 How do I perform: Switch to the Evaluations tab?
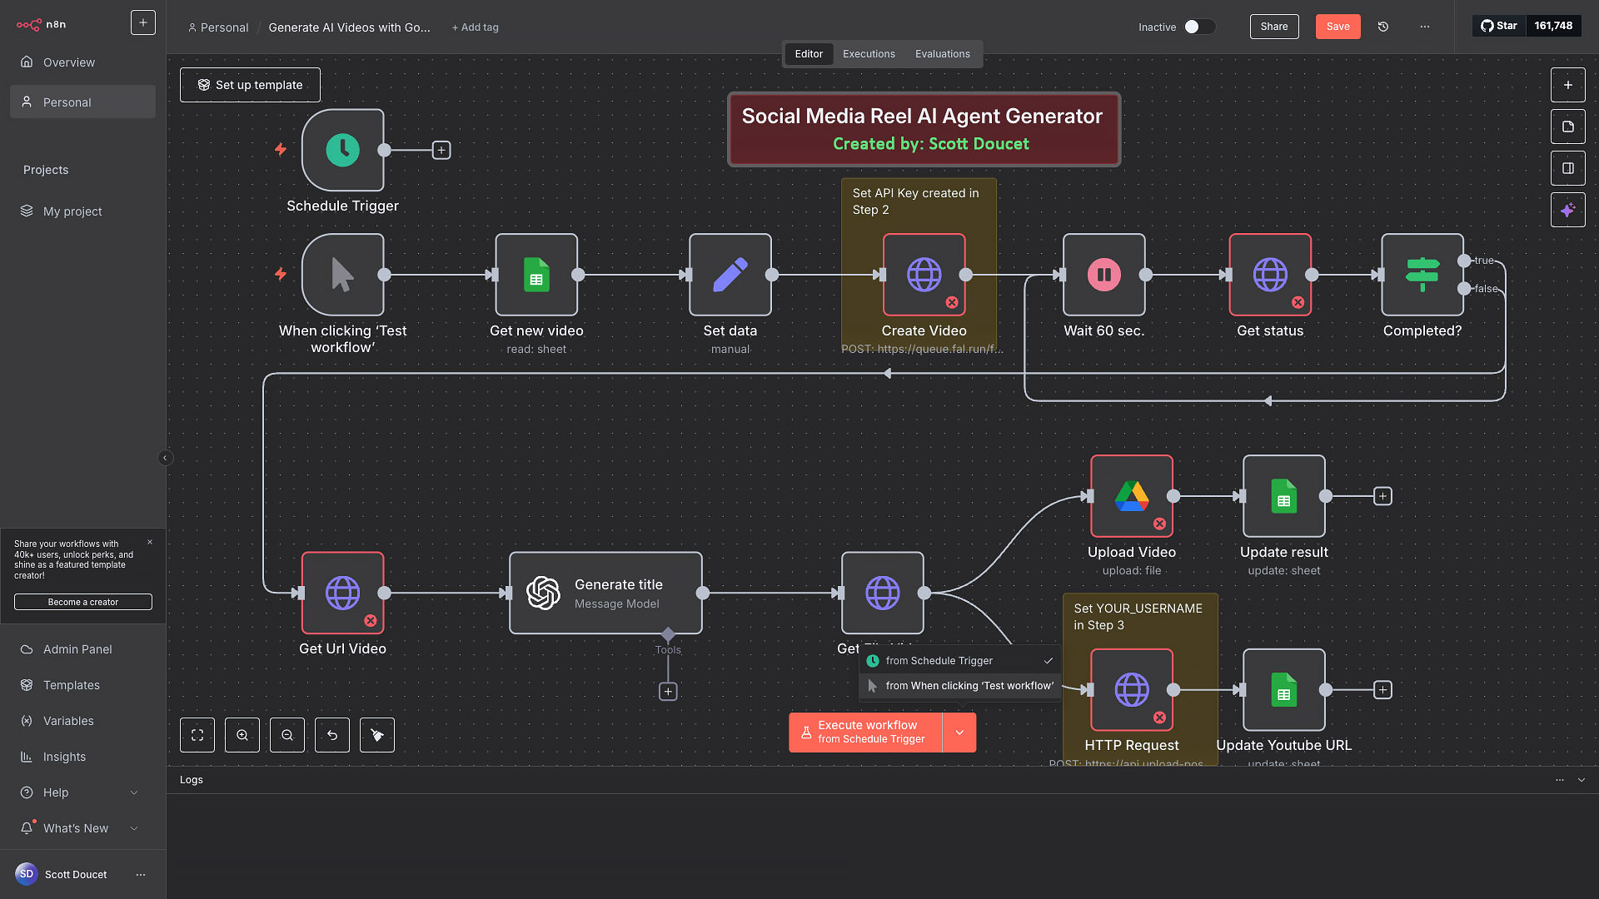coord(942,54)
